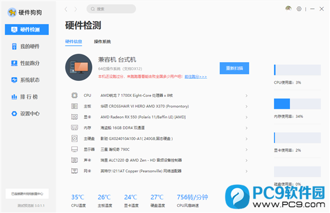Viewport: 330px width, 213px height.
Task: Click I211AT Copper network adapter text
Action: click(x=141, y=171)
